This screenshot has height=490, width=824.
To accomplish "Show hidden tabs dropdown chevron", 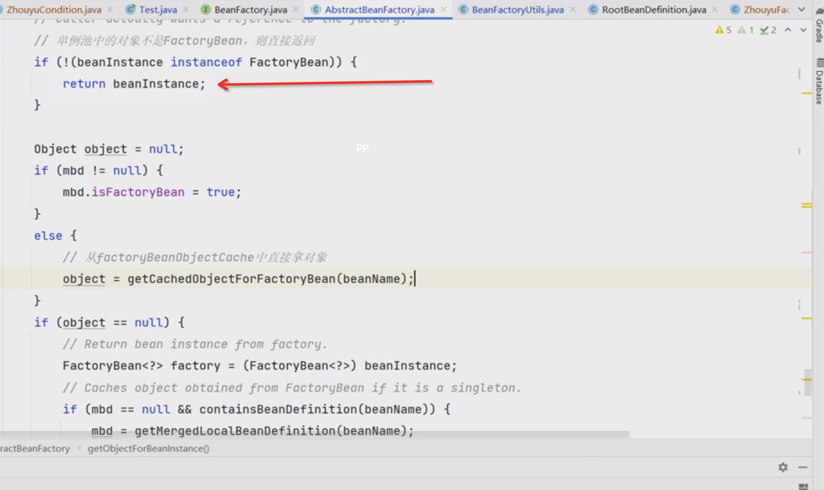I will [802, 10].
